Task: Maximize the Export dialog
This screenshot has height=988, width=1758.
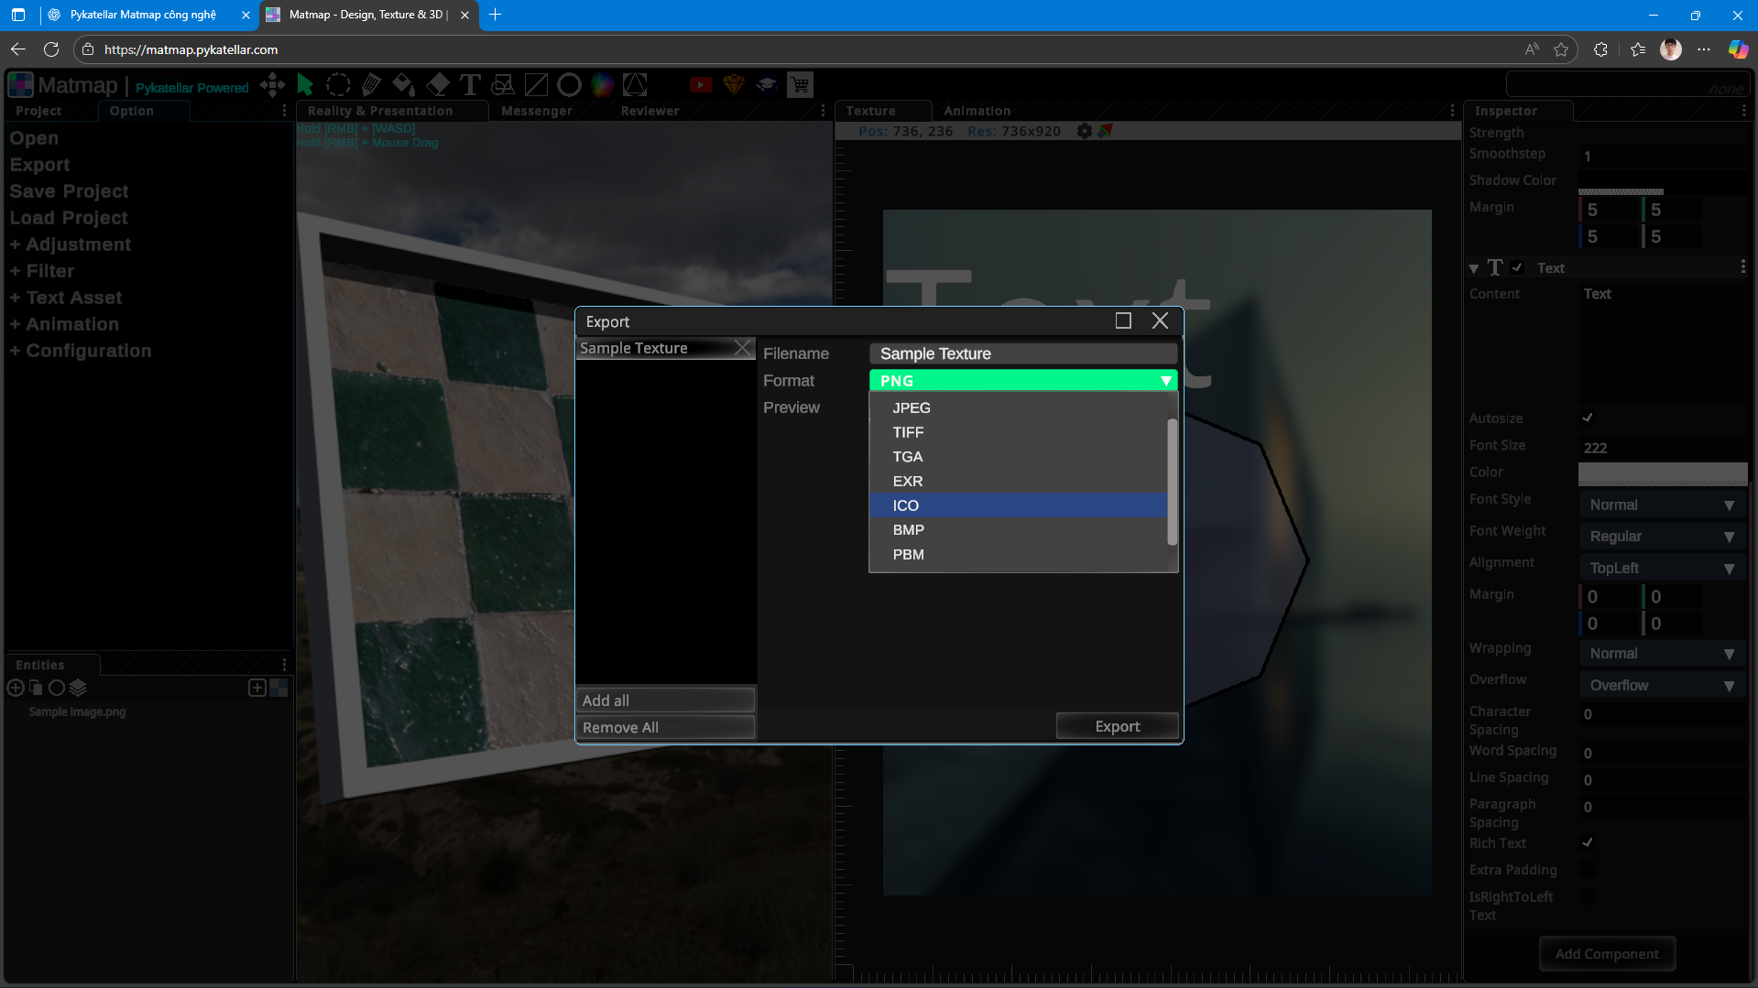Action: (1123, 320)
